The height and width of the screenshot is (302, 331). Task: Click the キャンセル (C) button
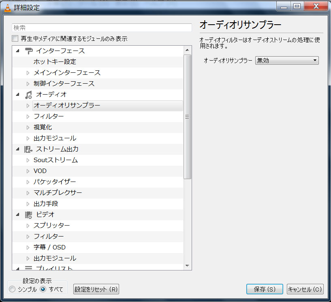click(305, 289)
